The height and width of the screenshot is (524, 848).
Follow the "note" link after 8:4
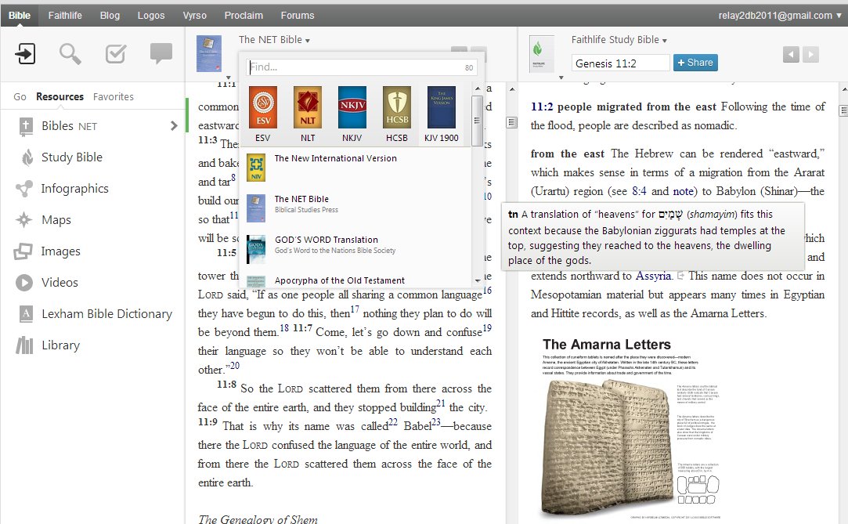click(x=683, y=191)
